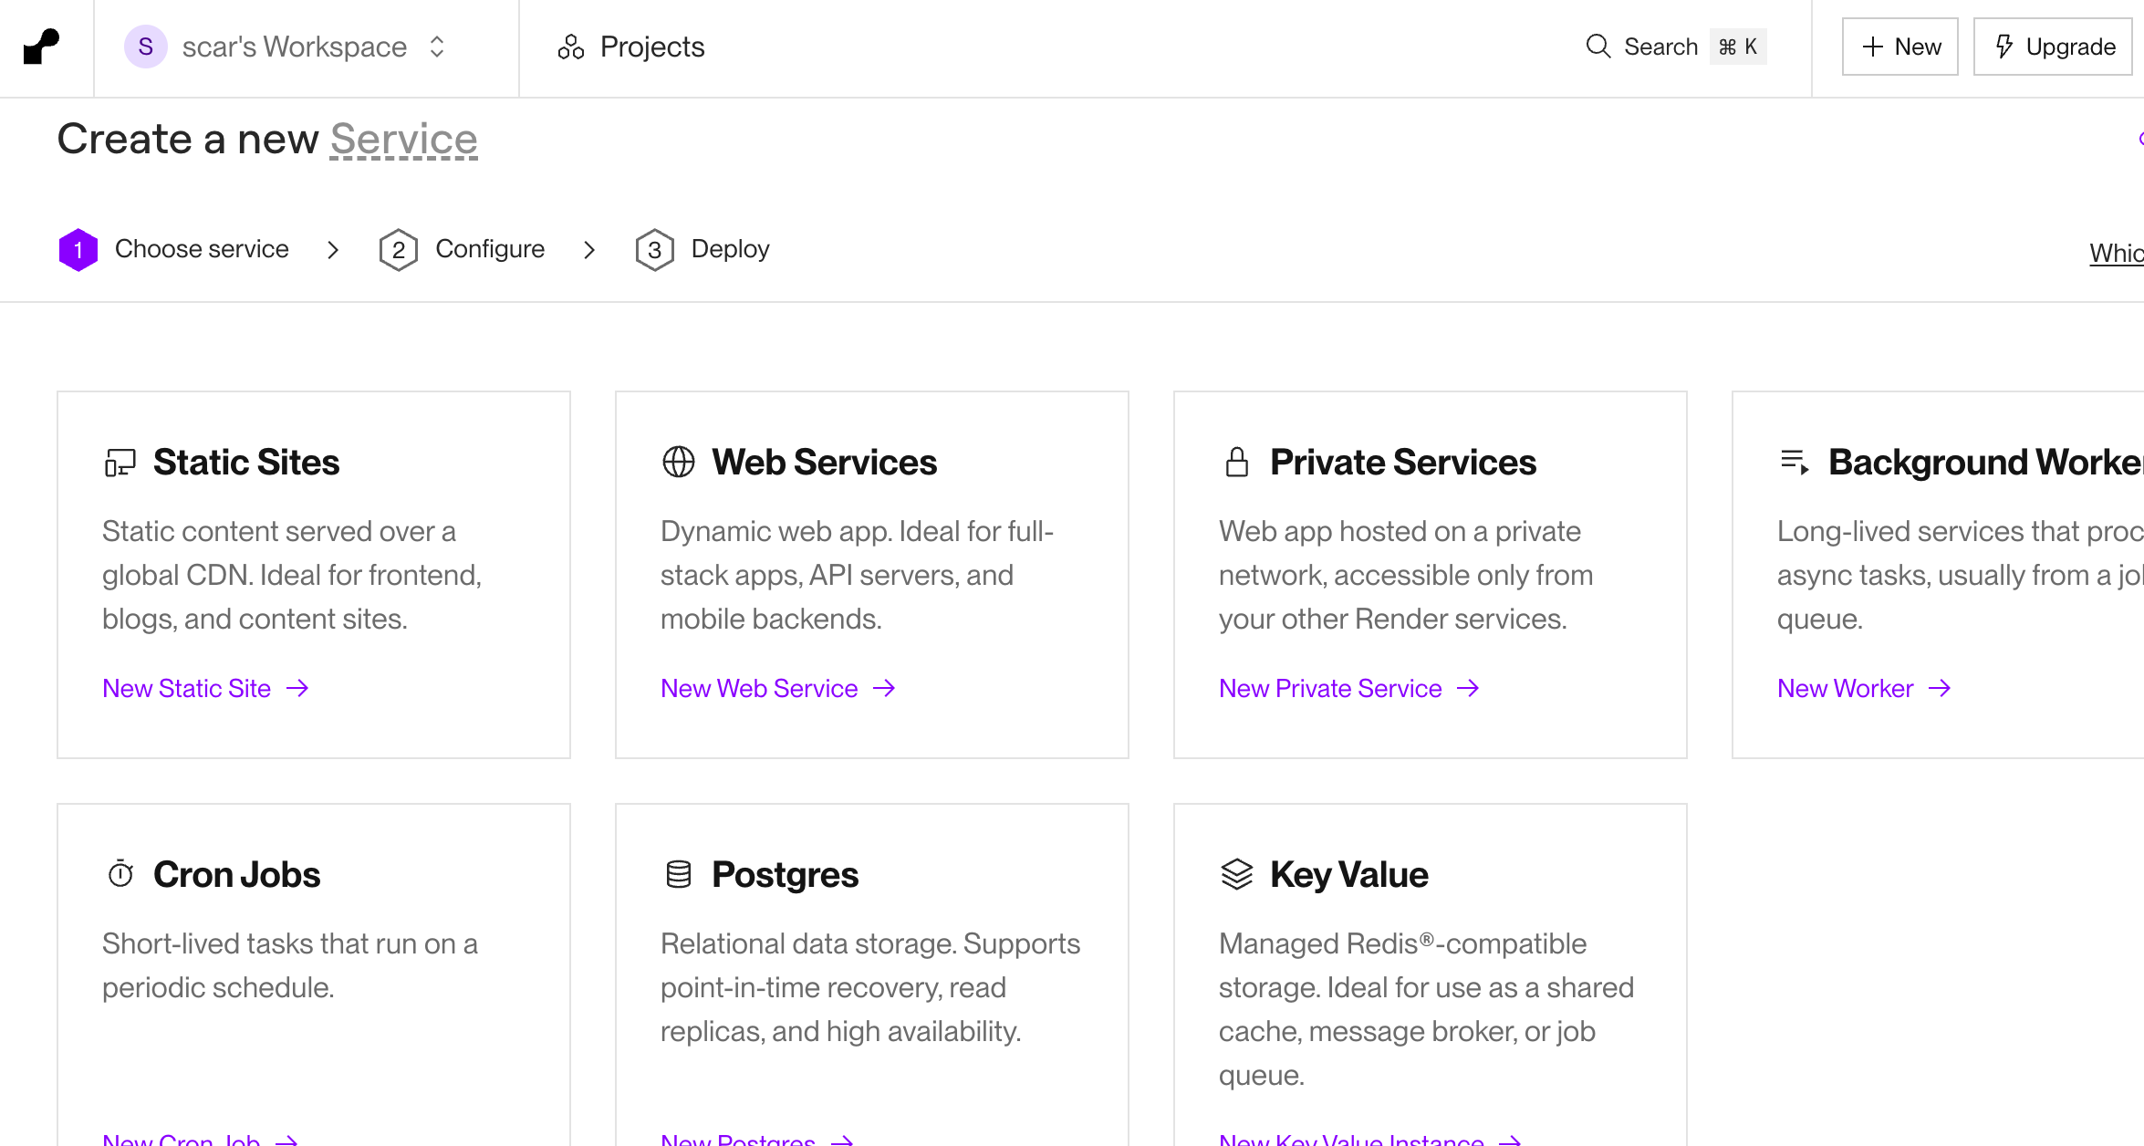
Task: Click the Render logo in top-left
Action: (42, 47)
